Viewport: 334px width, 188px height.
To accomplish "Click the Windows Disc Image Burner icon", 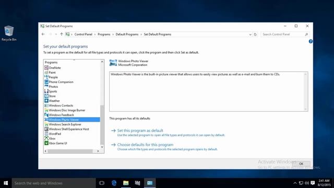I will point(46,110).
